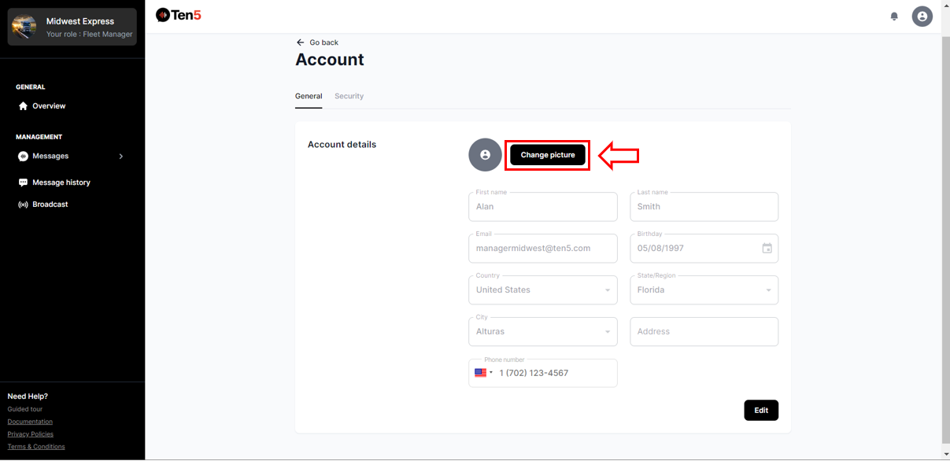Click the Broadcast signal icon
The height and width of the screenshot is (461, 950).
click(23, 205)
